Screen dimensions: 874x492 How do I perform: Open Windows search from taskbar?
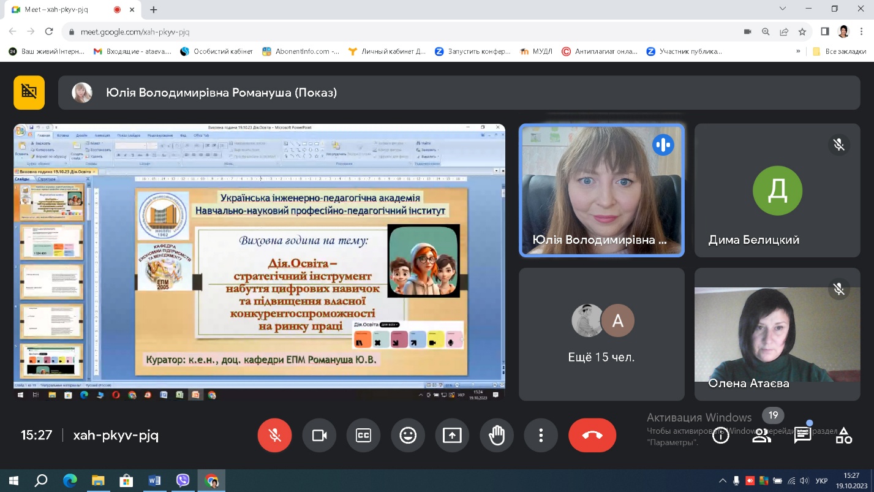[41, 481]
